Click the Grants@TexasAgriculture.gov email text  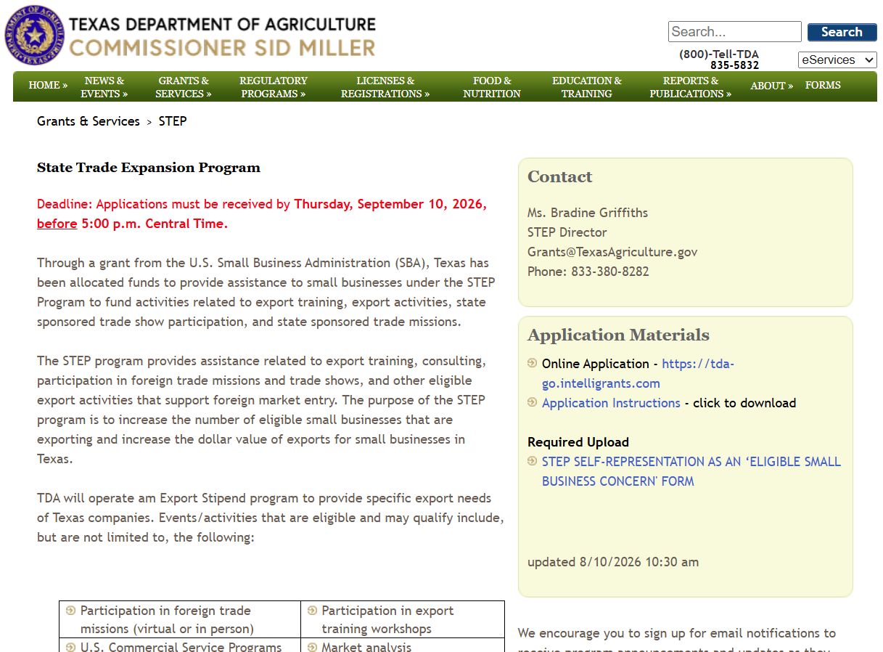coord(612,252)
